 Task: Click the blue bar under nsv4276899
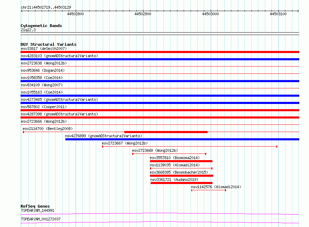click(182, 139)
